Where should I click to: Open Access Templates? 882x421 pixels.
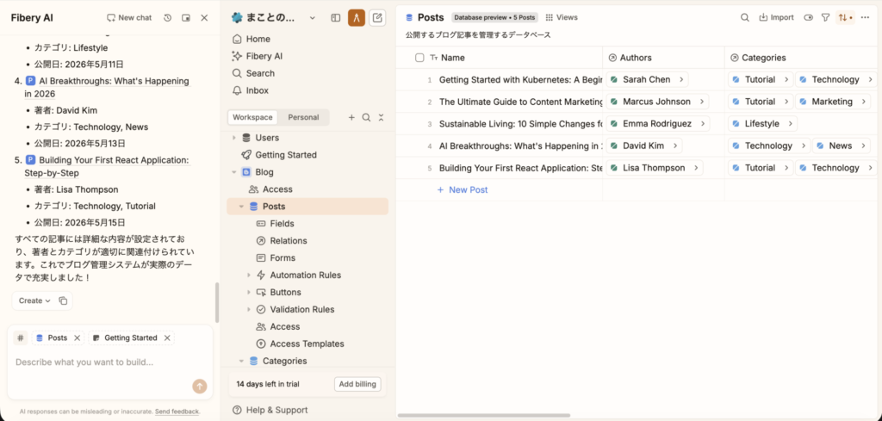pyautogui.click(x=307, y=344)
